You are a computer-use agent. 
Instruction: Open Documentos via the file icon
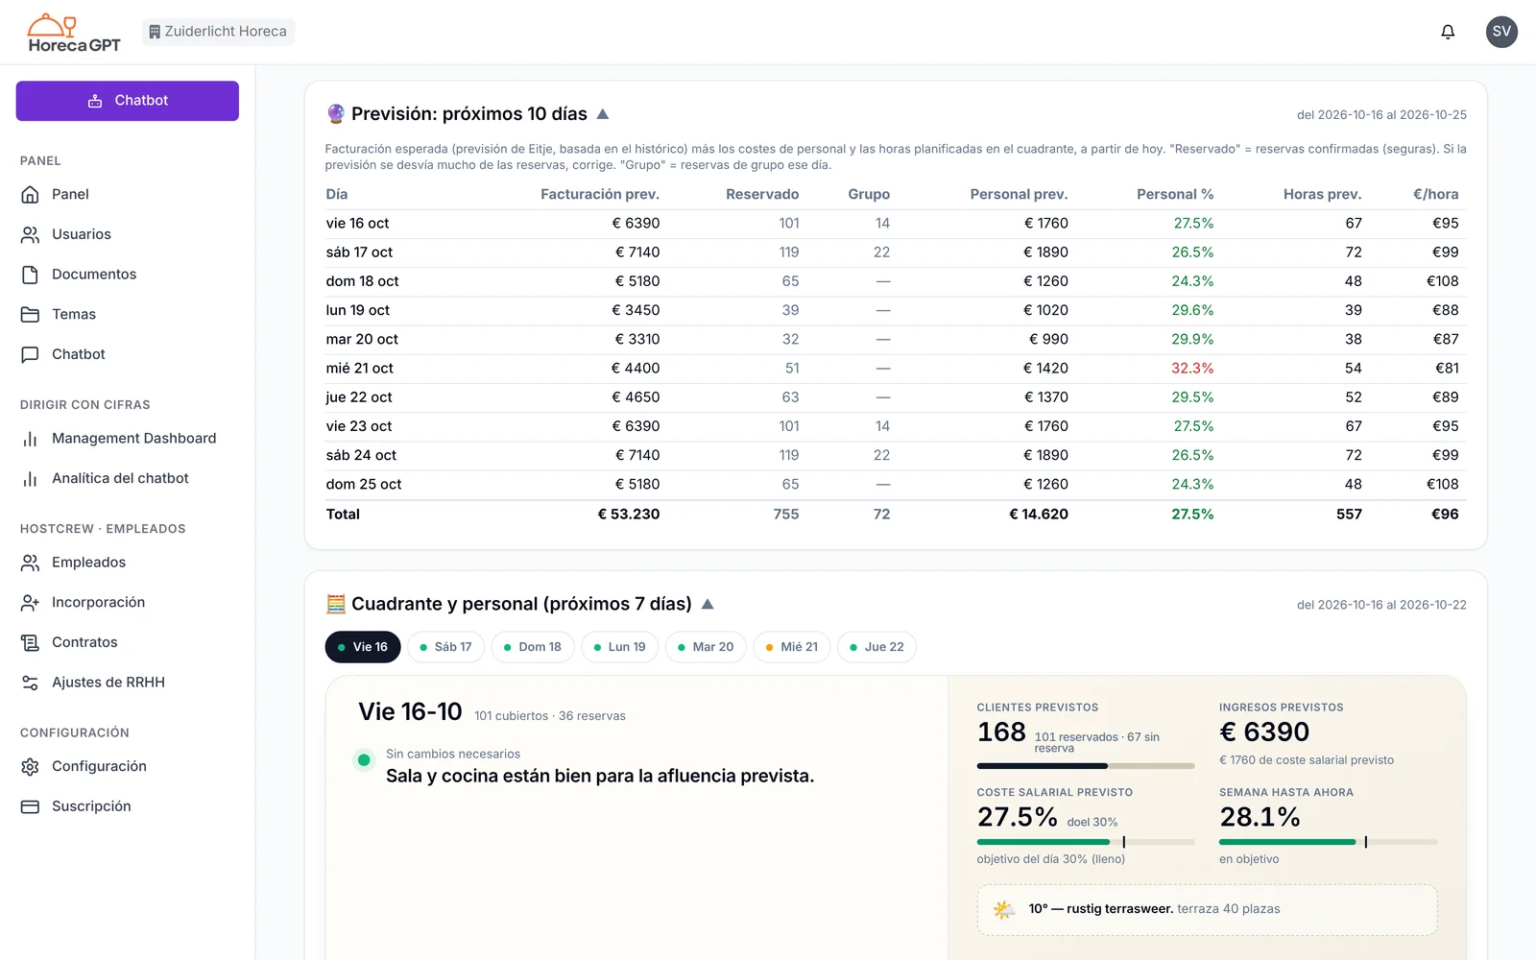click(x=30, y=275)
